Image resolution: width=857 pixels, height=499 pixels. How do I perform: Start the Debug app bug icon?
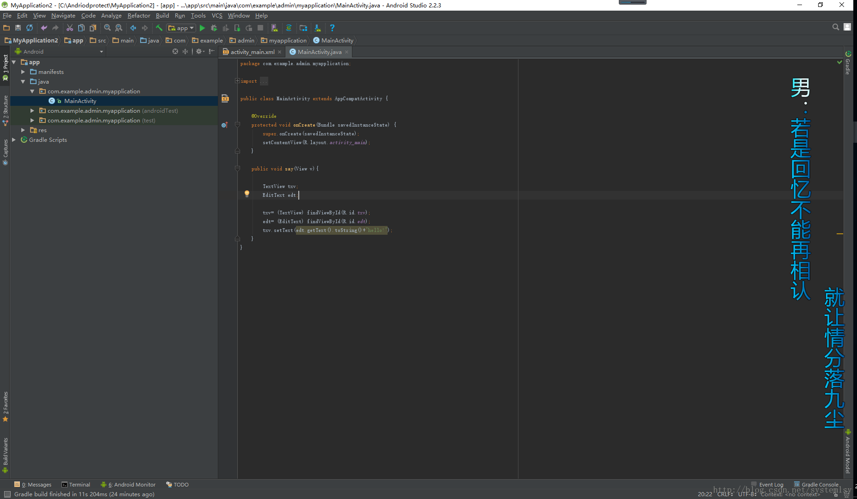(214, 28)
